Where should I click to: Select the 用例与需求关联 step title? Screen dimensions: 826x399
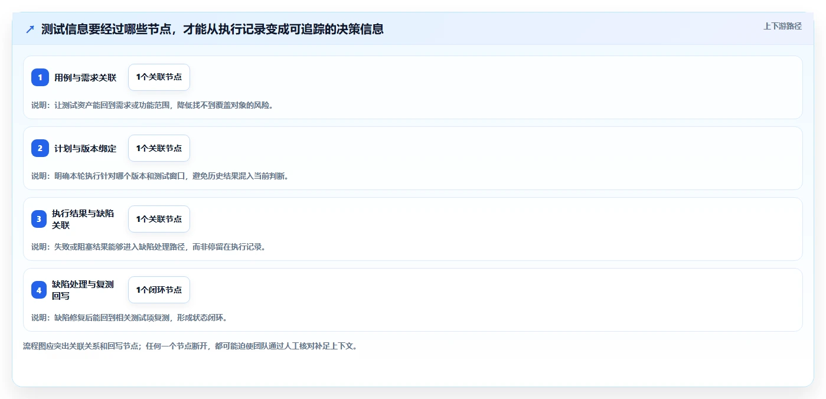86,77
